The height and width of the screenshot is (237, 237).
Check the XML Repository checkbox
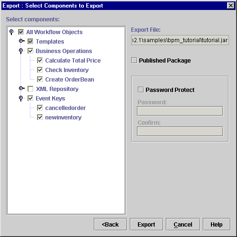30,89
